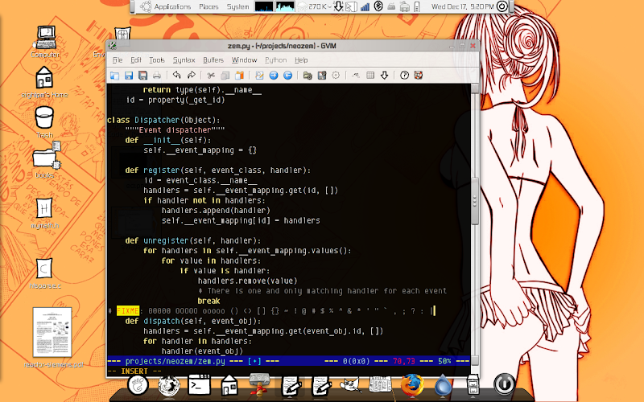This screenshot has width=644, height=402.
Task: Launch GIMP from the dock
Action: pyautogui.click(x=351, y=385)
